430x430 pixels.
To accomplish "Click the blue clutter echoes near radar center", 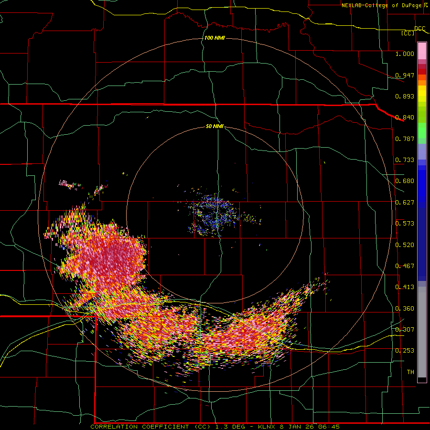I will [x=215, y=215].
